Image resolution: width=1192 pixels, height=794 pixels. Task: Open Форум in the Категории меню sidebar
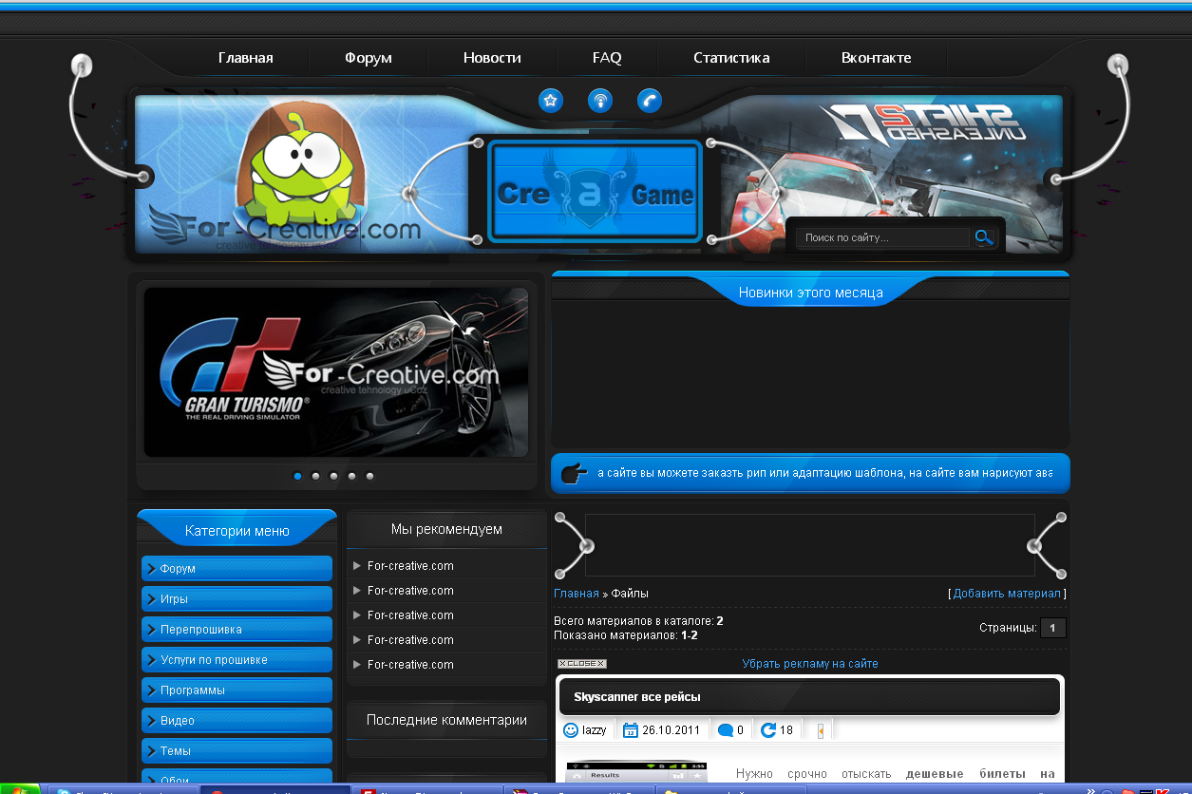click(237, 569)
